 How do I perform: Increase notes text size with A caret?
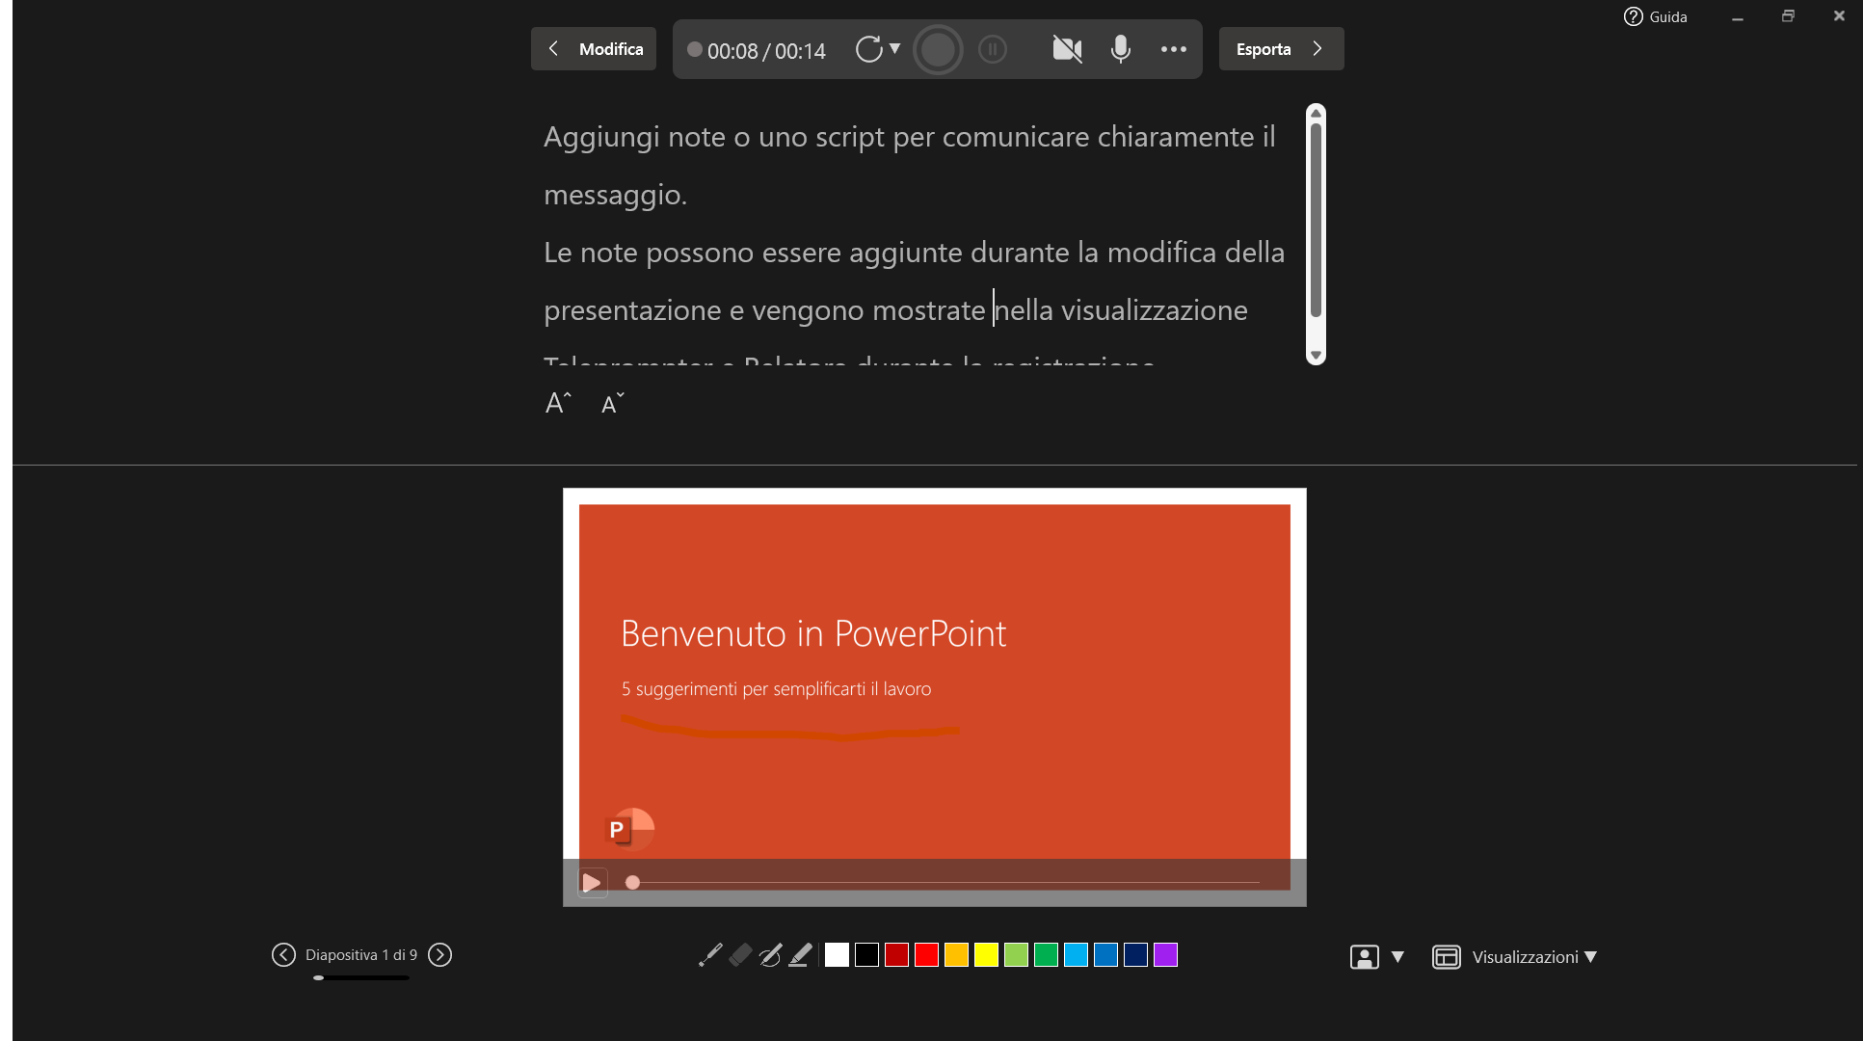[x=557, y=403]
